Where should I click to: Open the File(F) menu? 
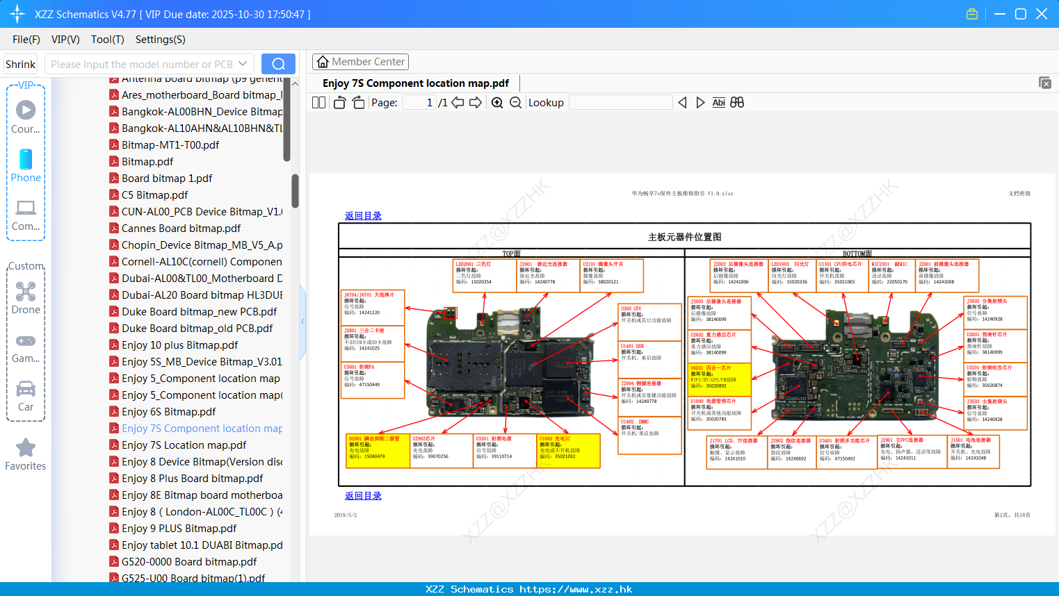pos(26,40)
